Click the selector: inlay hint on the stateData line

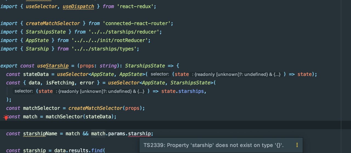pyautogui.click(x=160, y=74)
